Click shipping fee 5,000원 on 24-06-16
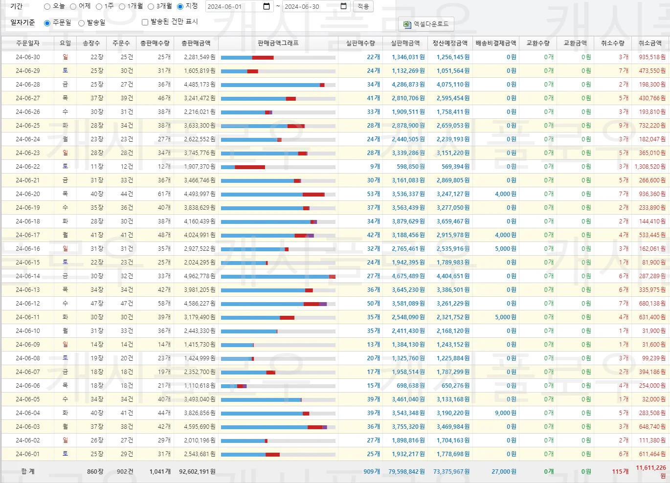The height and width of the screenshot is (483, 670). pyautogui.click(x=506, y=249)
